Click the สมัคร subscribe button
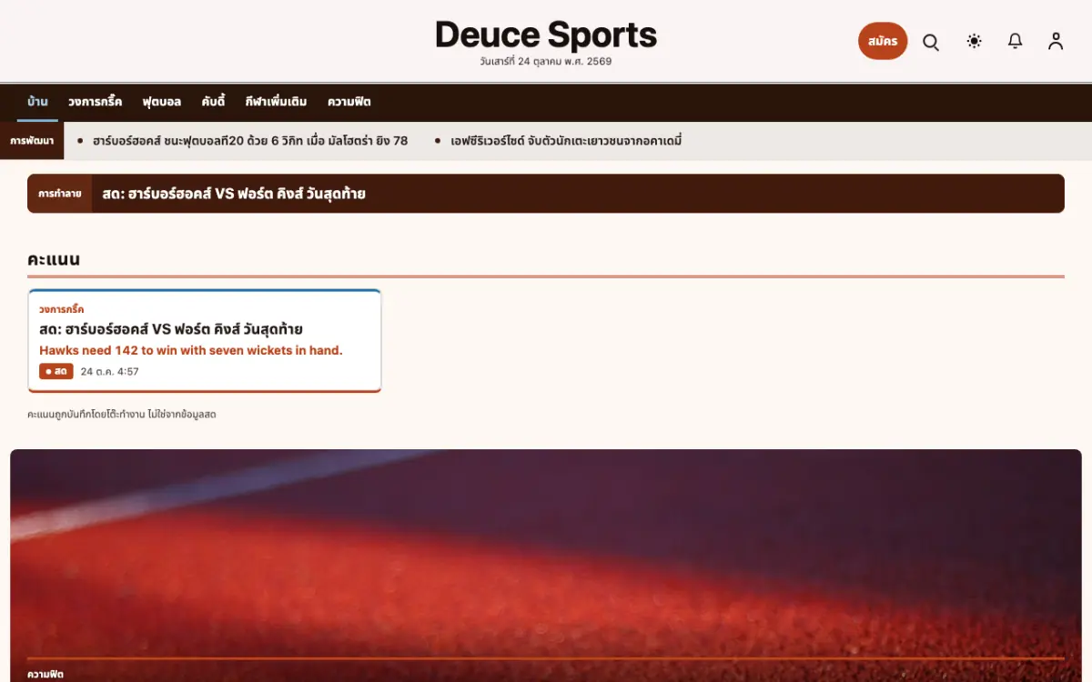This screenshot has width=1092, height=682. pos(883,41)
